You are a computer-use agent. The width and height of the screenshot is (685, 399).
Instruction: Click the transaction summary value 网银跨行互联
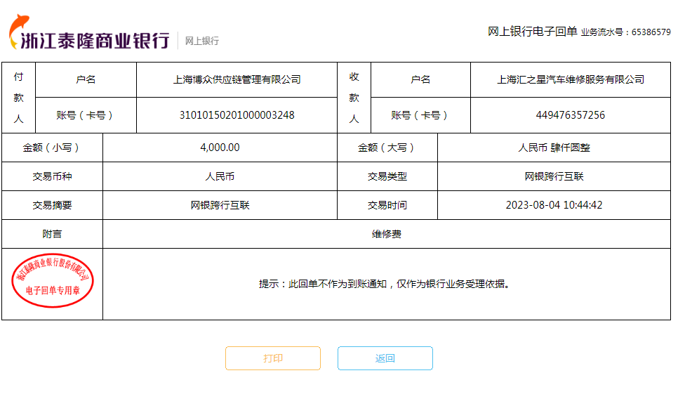coord(220,205)
